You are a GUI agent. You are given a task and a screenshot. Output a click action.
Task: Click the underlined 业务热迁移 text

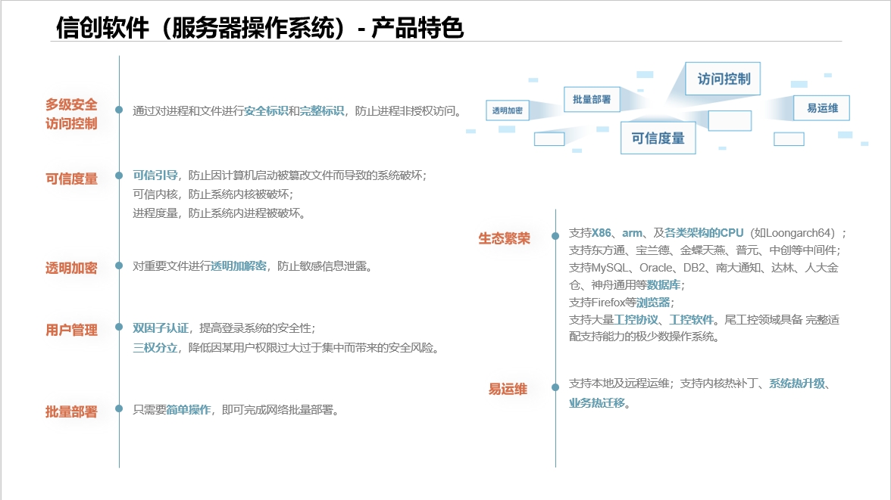597,402
